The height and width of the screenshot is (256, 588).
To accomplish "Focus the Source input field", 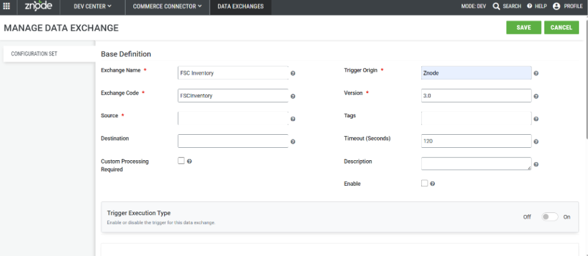I will (233, 119).
